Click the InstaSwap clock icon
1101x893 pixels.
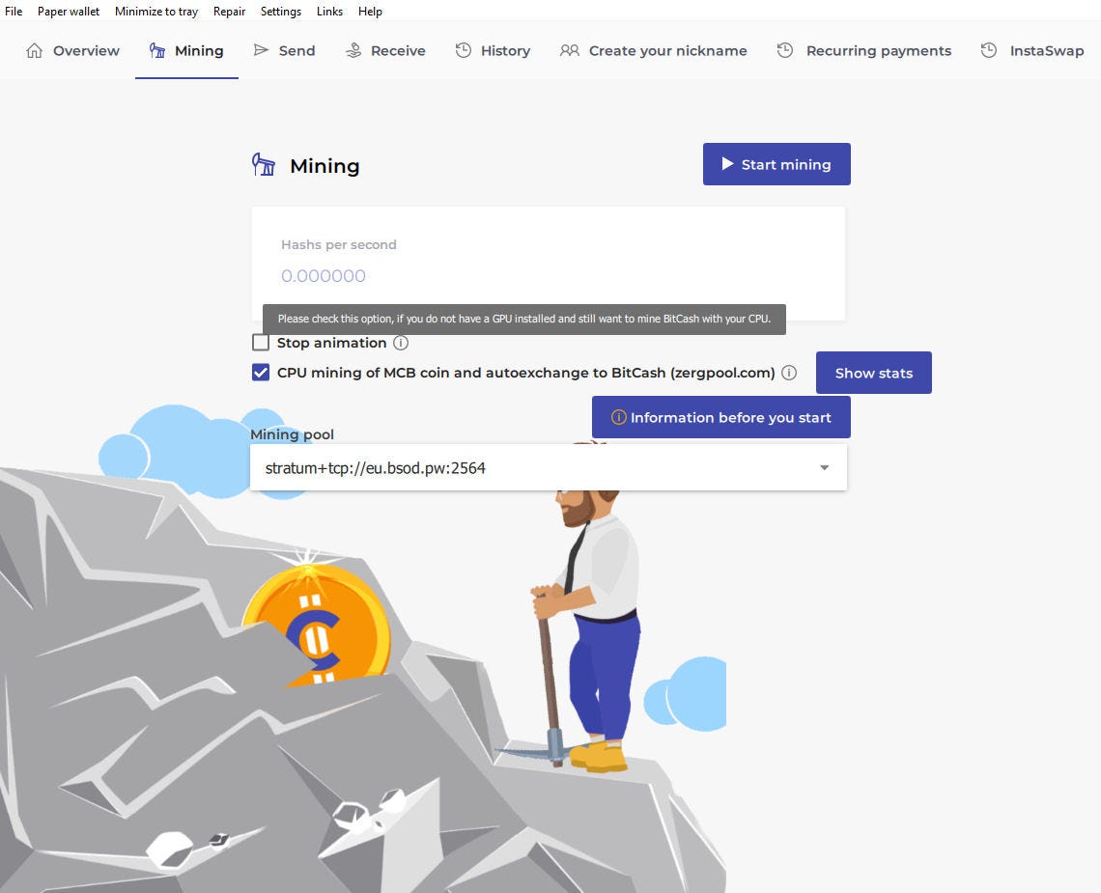989,50
